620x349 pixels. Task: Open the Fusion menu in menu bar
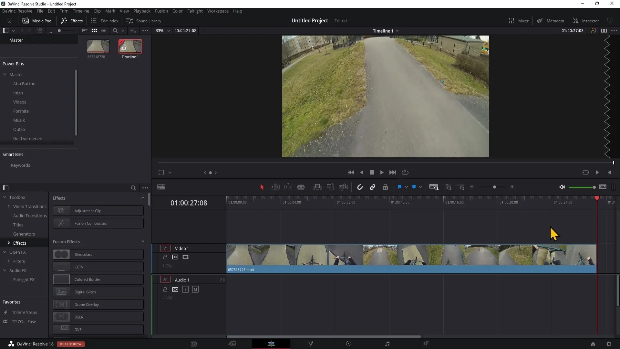[x=162, y=11]
